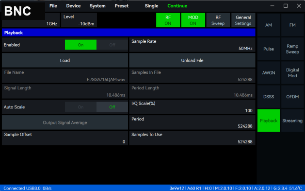Toggle the MOD ON button

193,20
